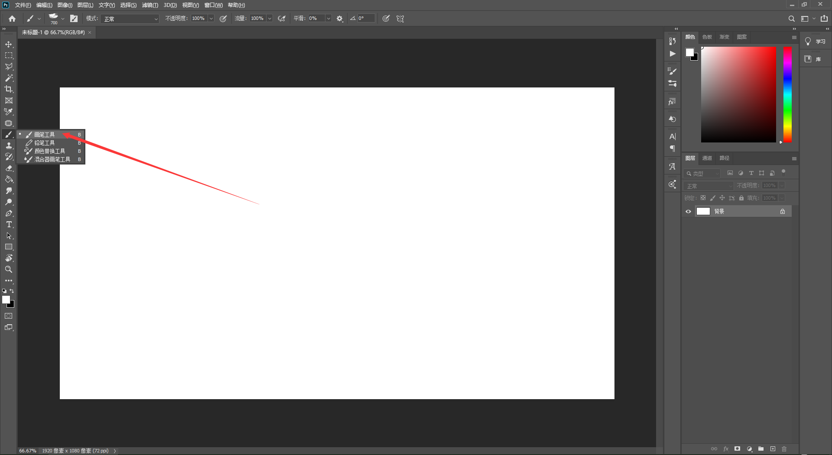Create a new layer

point(773,449)
